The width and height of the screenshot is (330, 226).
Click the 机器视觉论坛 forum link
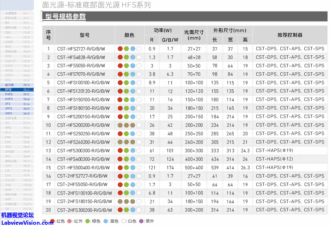tap(18, 215)
